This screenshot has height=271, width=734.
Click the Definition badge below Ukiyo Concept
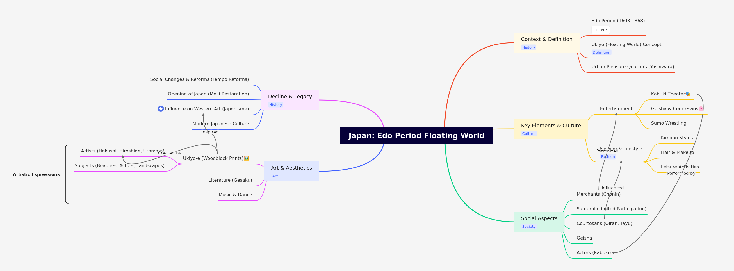coord(601,52)
